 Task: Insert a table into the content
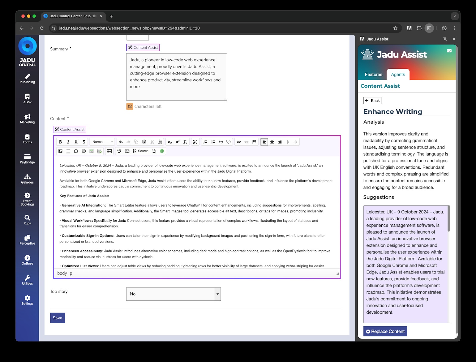tap(109, 151)
